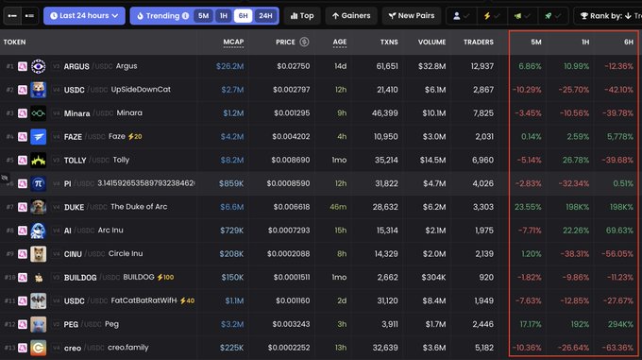
Task: Click the PI token logo
Action: pos(38,183)
